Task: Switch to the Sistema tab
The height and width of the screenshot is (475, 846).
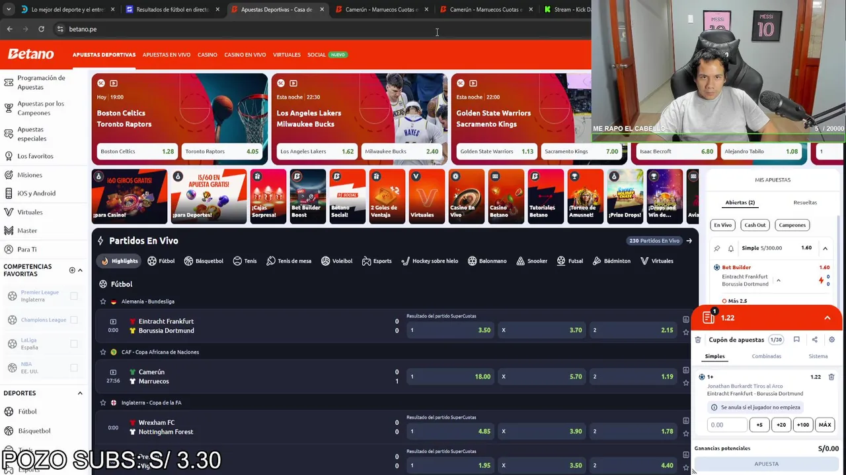Action: tap(818, 356)
